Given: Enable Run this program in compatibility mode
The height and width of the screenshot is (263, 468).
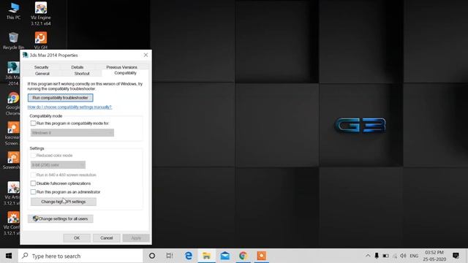Looking at the screenshot, I should point(33,123).
